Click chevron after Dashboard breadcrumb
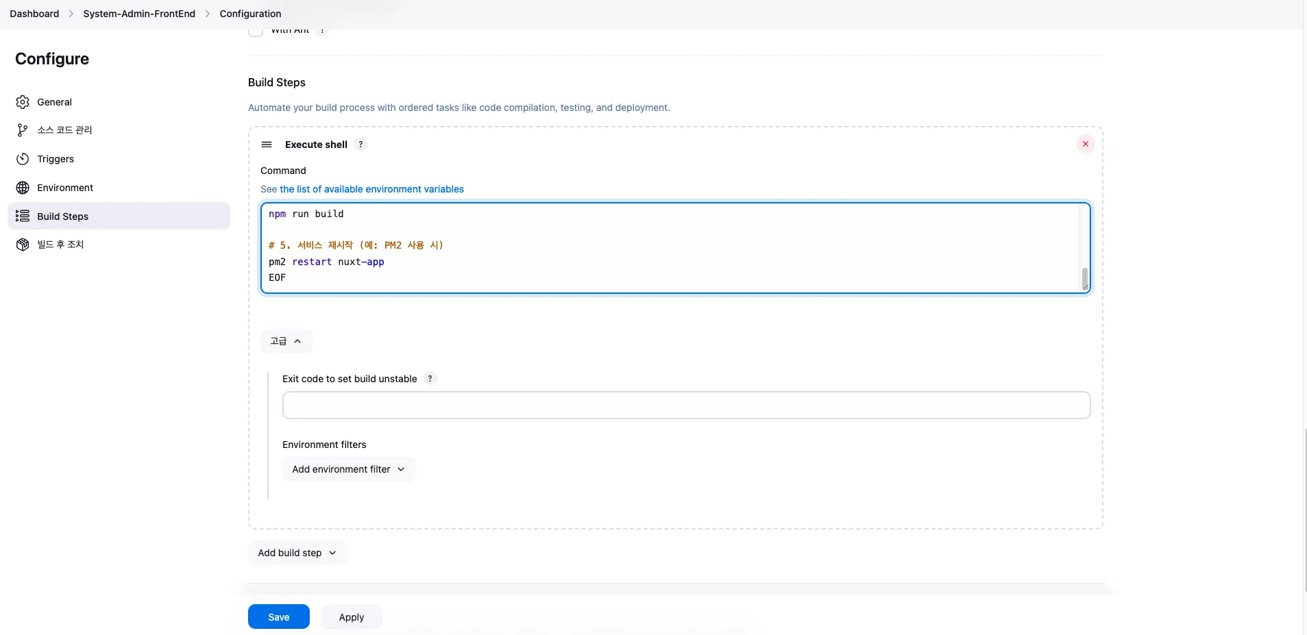This screenshot has width=1307, height=635. [71, 14]
